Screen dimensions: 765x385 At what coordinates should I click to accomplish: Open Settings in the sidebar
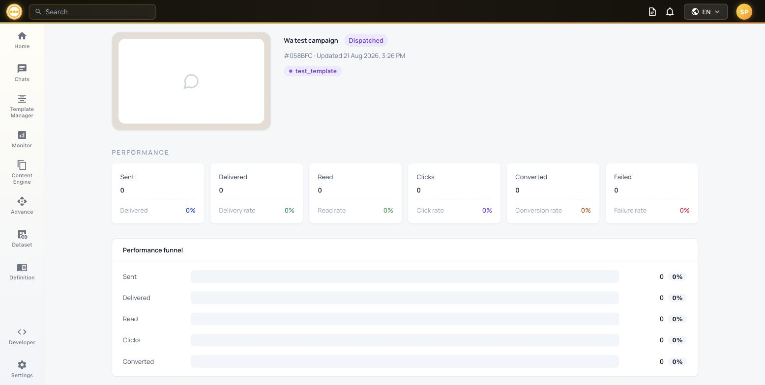pos(22,369)
